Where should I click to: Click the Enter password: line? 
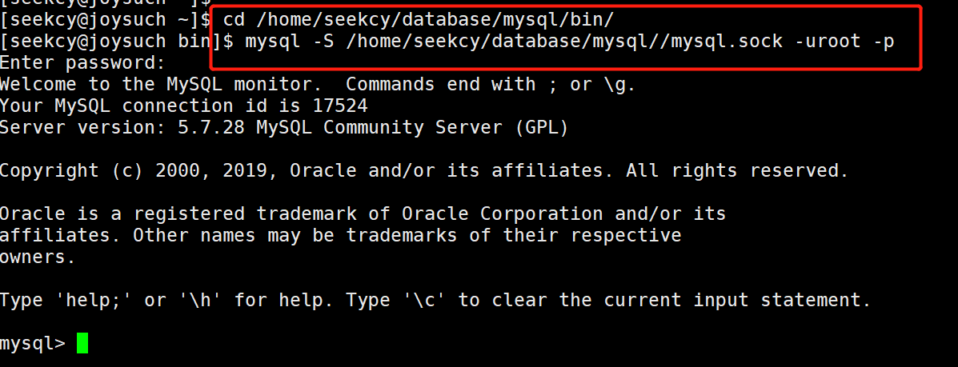82,63
